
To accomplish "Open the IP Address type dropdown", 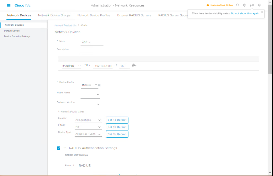I will pos(71,66).
